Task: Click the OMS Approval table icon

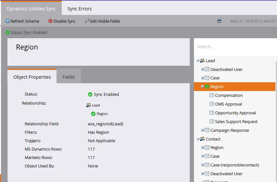Action: tap(211, 104)
